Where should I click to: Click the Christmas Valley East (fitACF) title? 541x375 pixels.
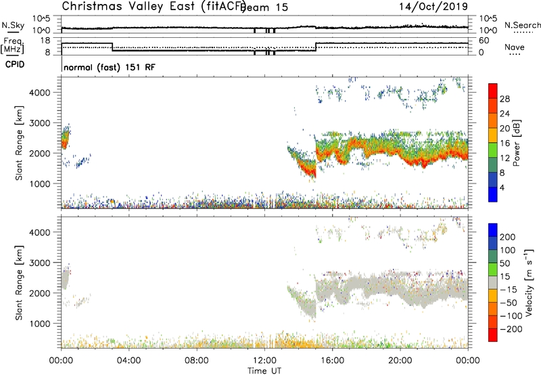pyautogui.click(x=154, y=6)
